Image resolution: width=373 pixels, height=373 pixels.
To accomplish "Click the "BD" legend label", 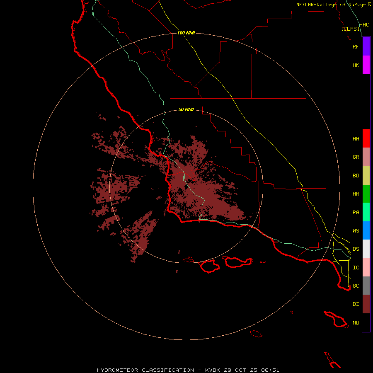I will (x=356, y=176).
